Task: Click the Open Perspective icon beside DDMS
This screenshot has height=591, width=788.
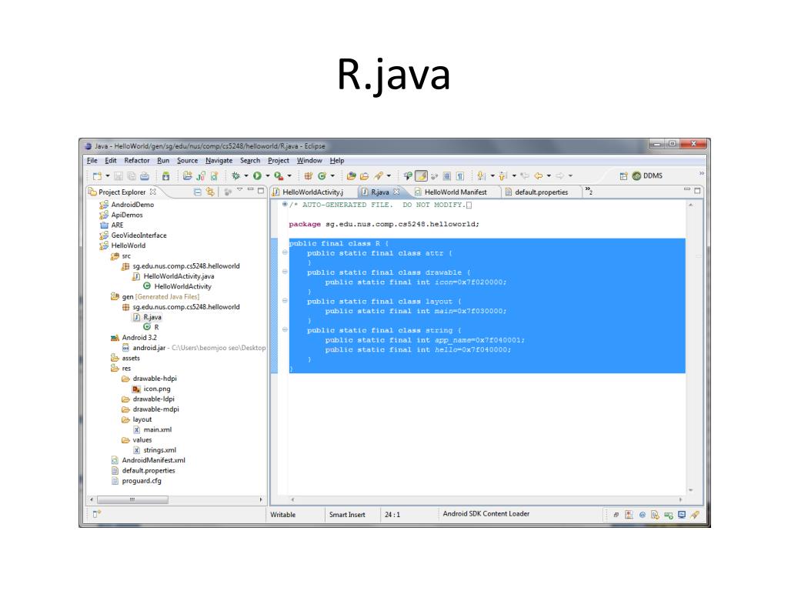Action: click(x=623, y=175)
